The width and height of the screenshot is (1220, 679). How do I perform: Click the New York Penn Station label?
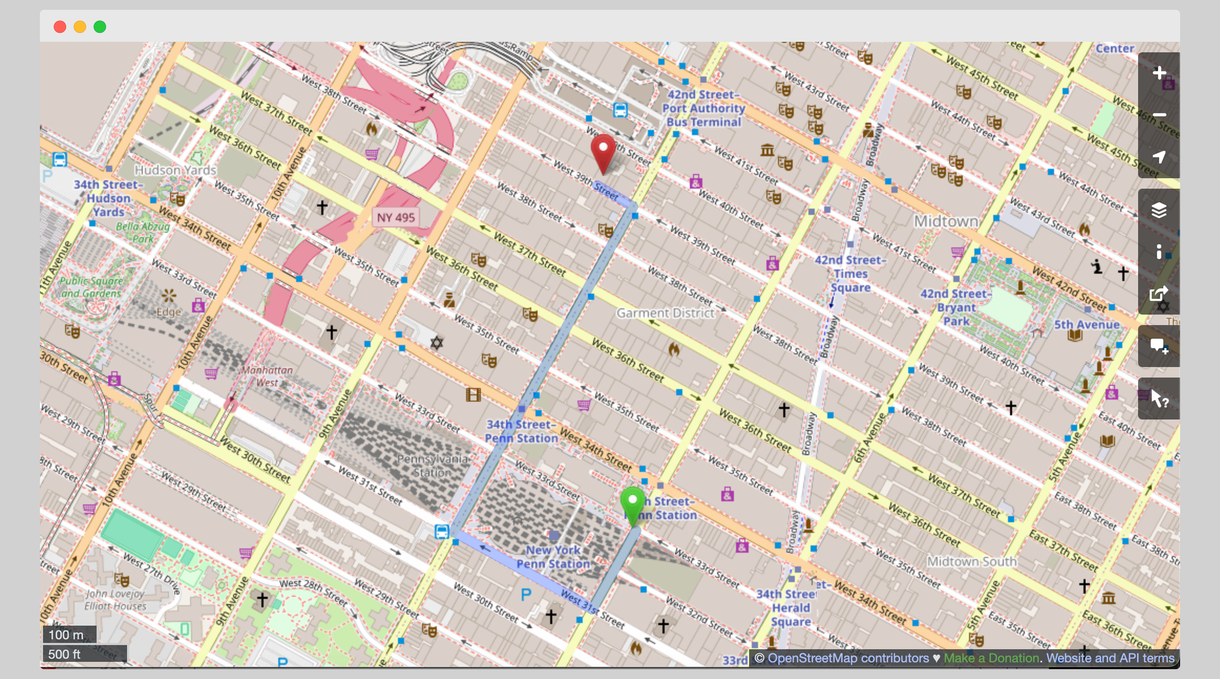(x=553, y=557)
